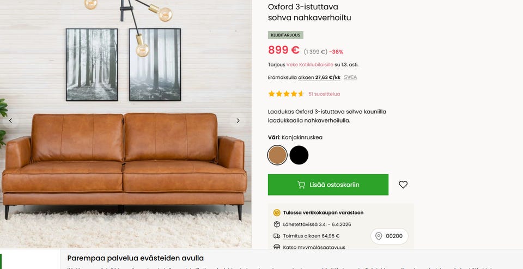
Task: Select the Konjakinruskea brown color swatch
Action: [x=277, y=155]
